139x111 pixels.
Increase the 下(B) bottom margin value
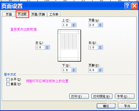[73, 69]
